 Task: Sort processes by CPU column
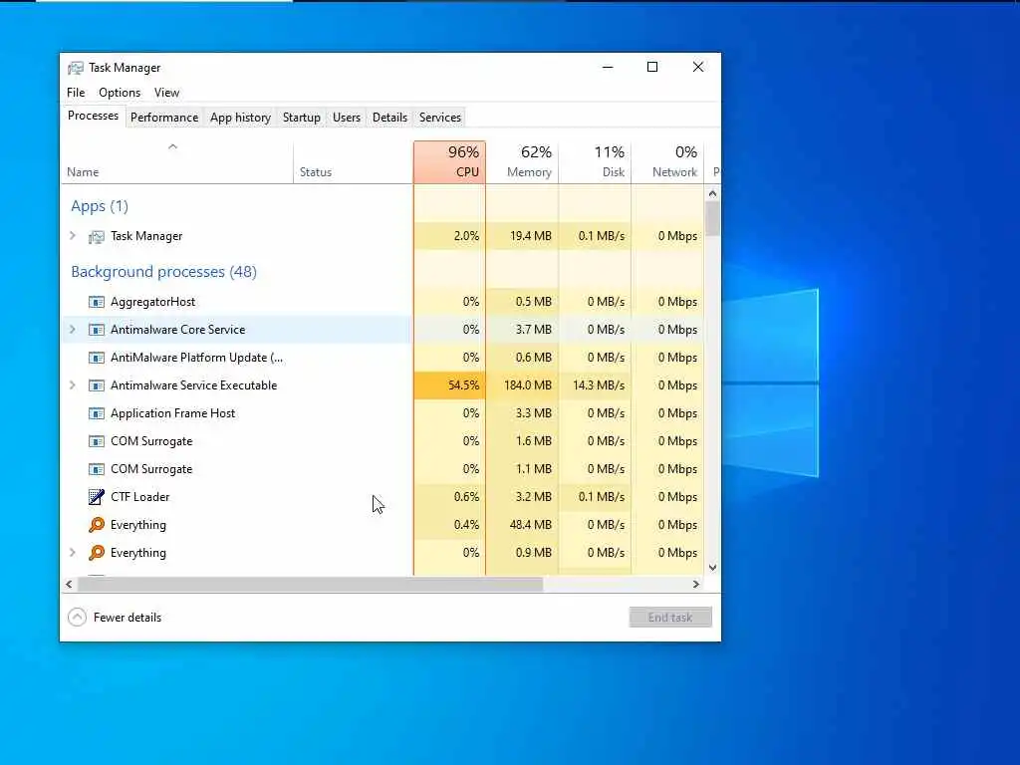tap(449, 162)
